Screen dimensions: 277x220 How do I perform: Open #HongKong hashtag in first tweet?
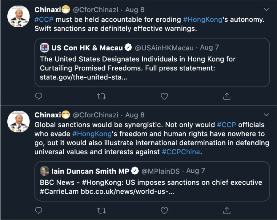pyautogui.click(x=203, y=19)
